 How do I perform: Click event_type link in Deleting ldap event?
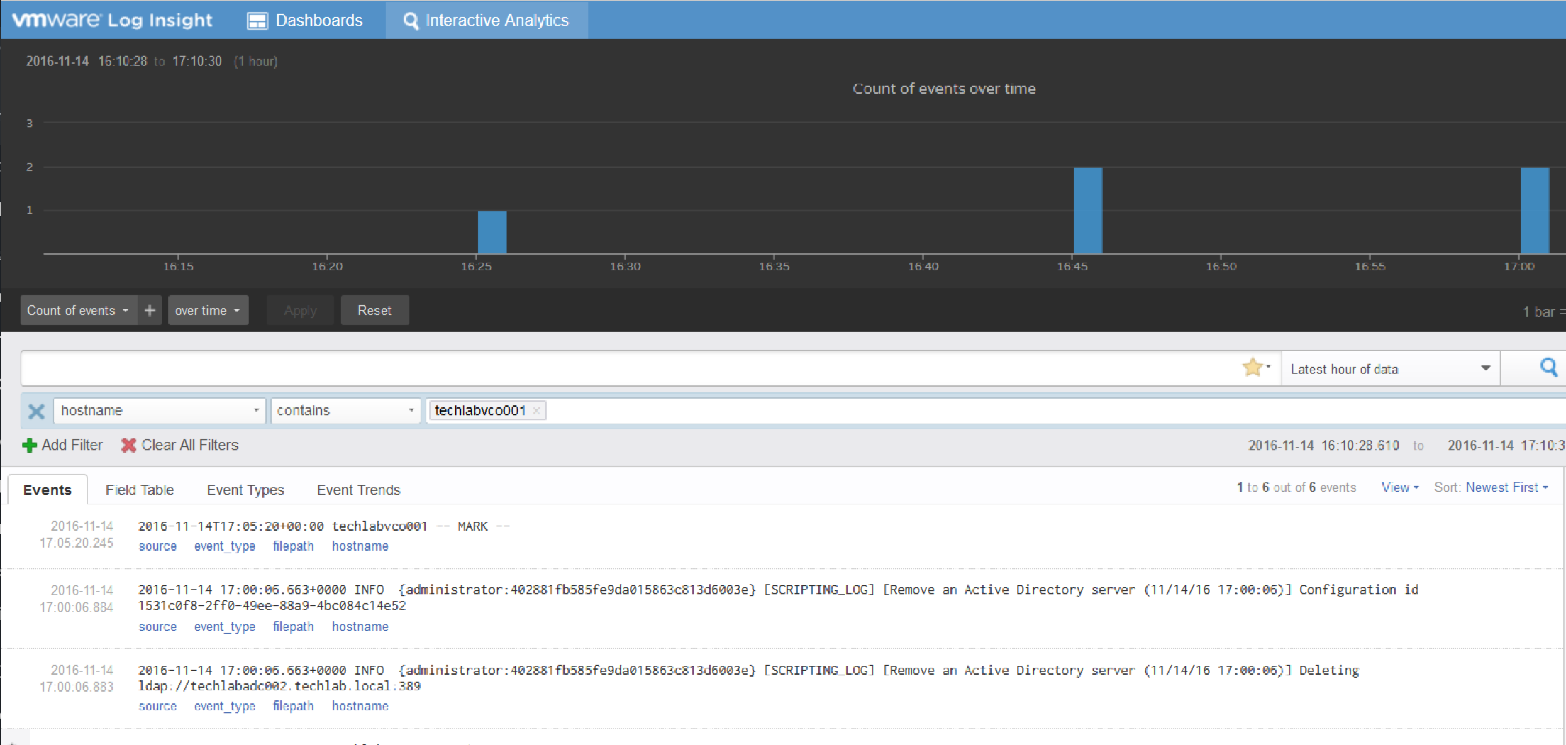point(225,706)
